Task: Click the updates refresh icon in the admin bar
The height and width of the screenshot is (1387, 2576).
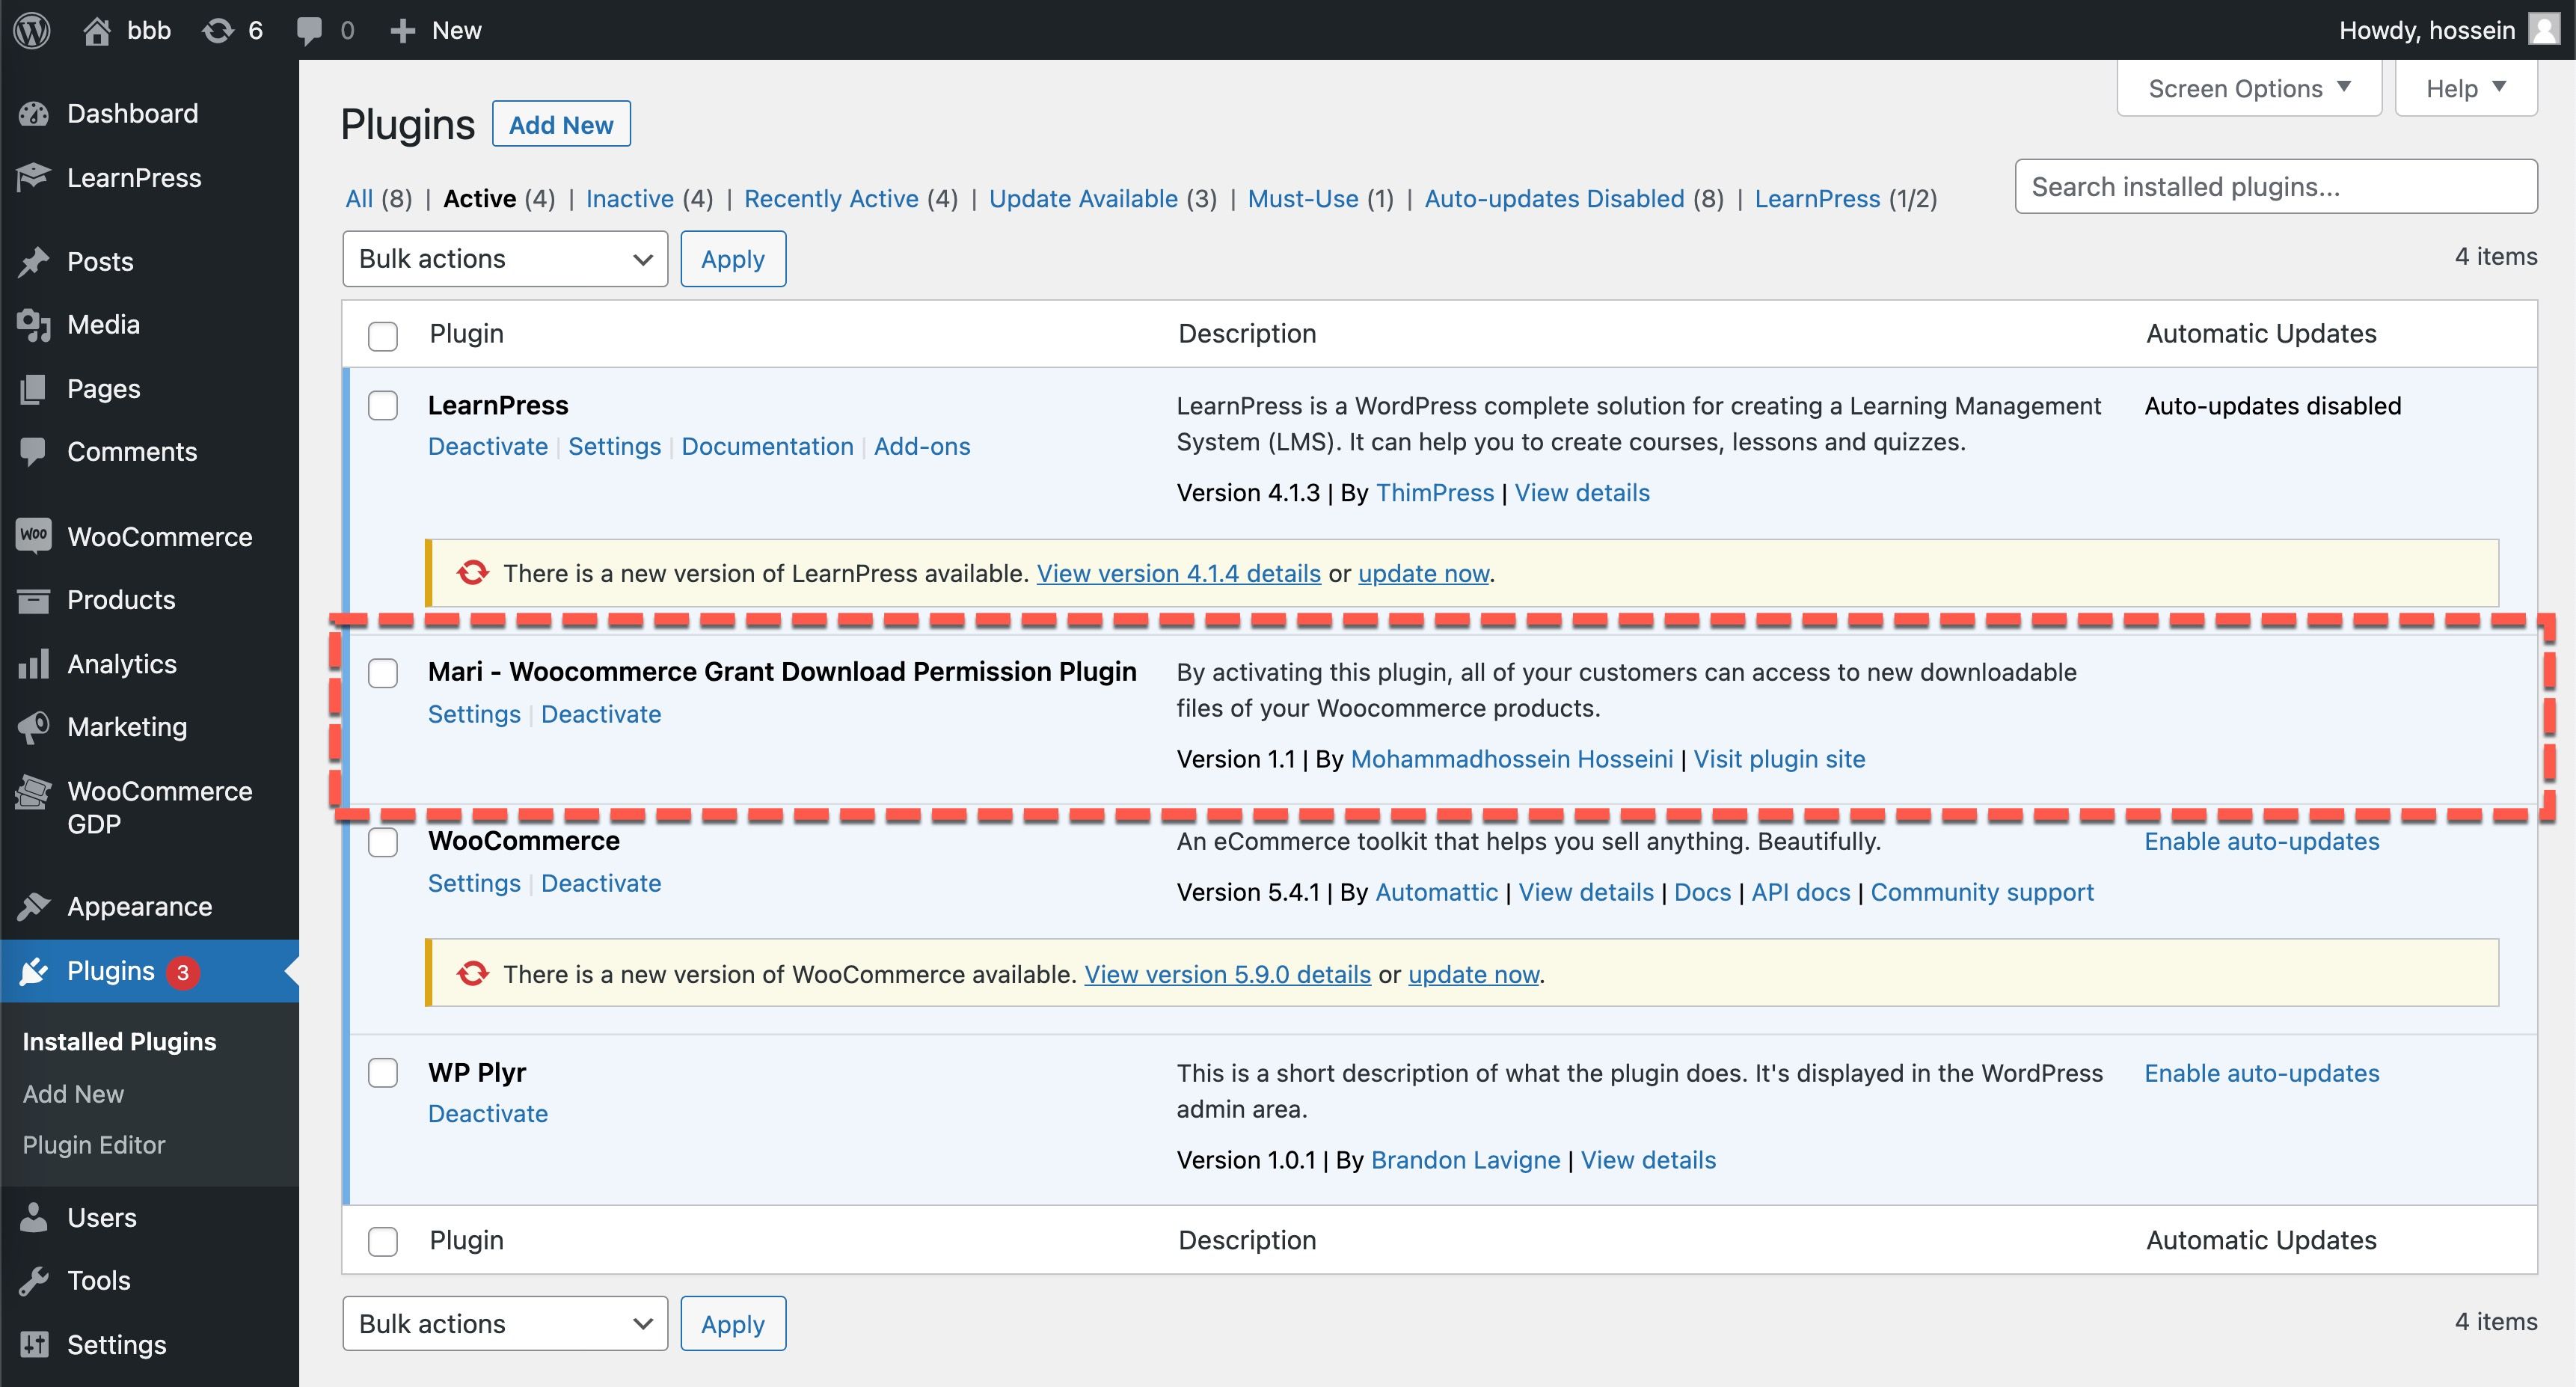Action: [x=217, y=30]
